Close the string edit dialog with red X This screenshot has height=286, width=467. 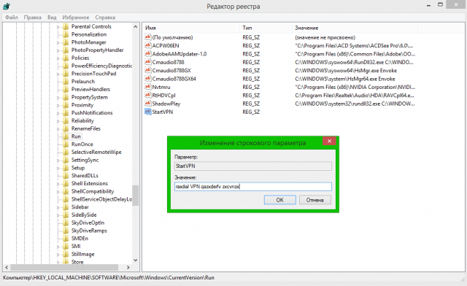coord(329,142)
